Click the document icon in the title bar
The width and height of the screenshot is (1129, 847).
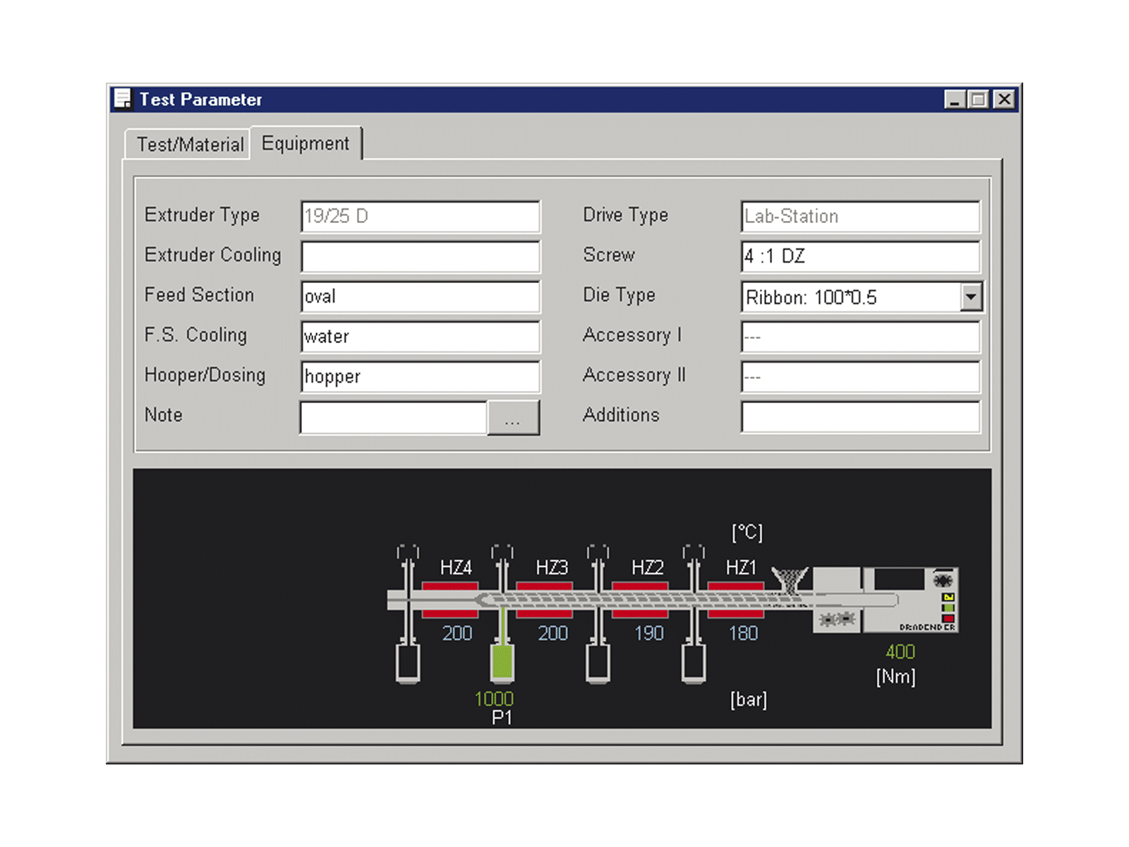click(x=122, y=99)
